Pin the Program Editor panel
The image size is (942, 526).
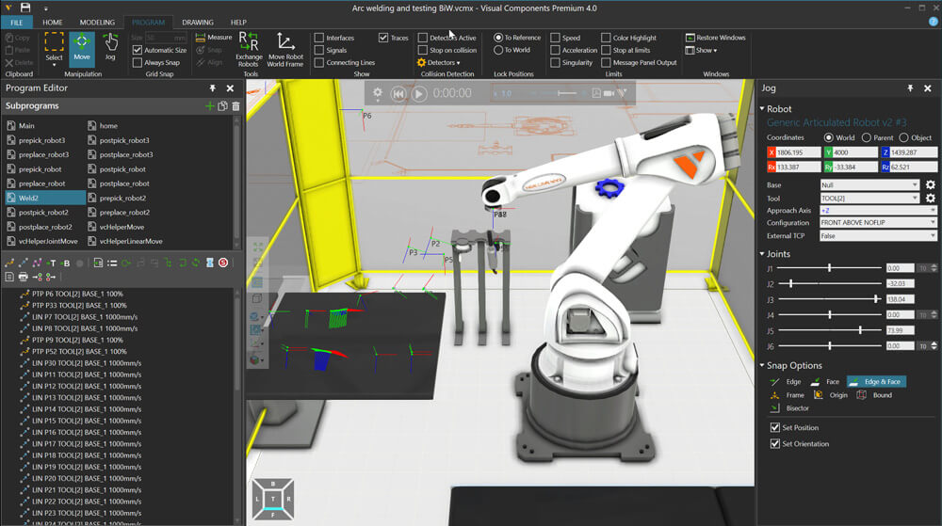click(213, 88)
